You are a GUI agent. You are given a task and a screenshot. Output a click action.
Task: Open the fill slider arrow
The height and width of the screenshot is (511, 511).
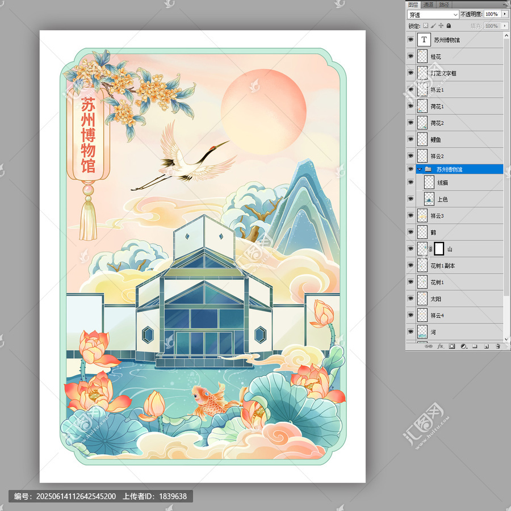505,26
